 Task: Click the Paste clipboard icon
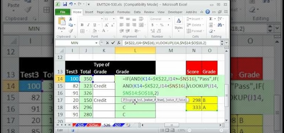click(61, 22)
